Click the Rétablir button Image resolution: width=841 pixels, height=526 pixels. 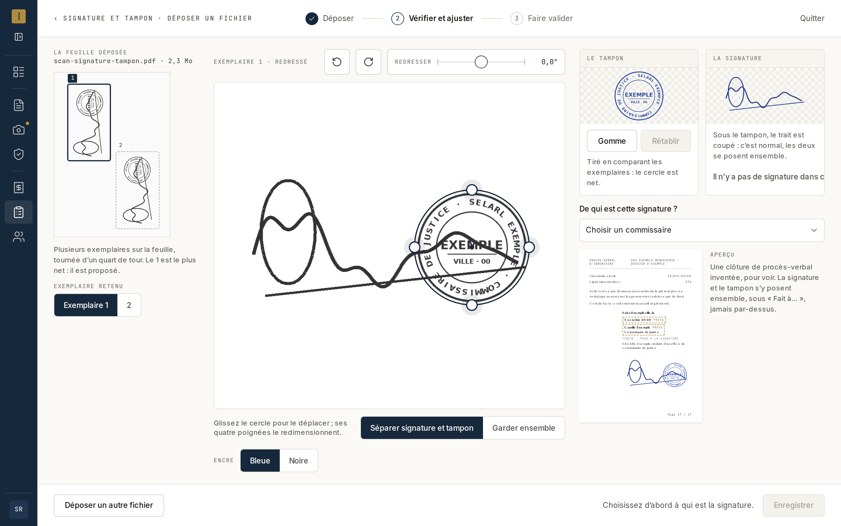[x=665, y=141]
